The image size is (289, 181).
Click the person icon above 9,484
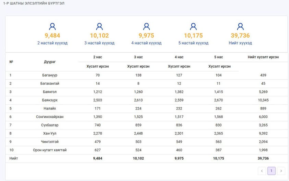point(53,27)
